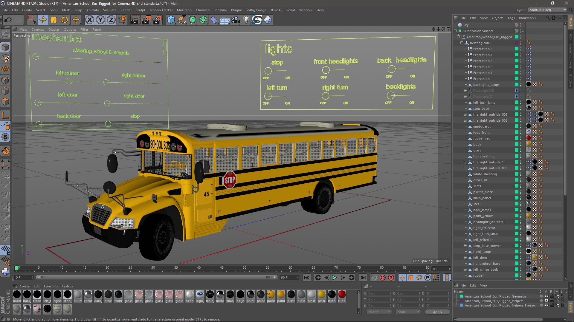Go to end of timeline
This screenshot has height=322, width=574.
click(x=363, y=278)
